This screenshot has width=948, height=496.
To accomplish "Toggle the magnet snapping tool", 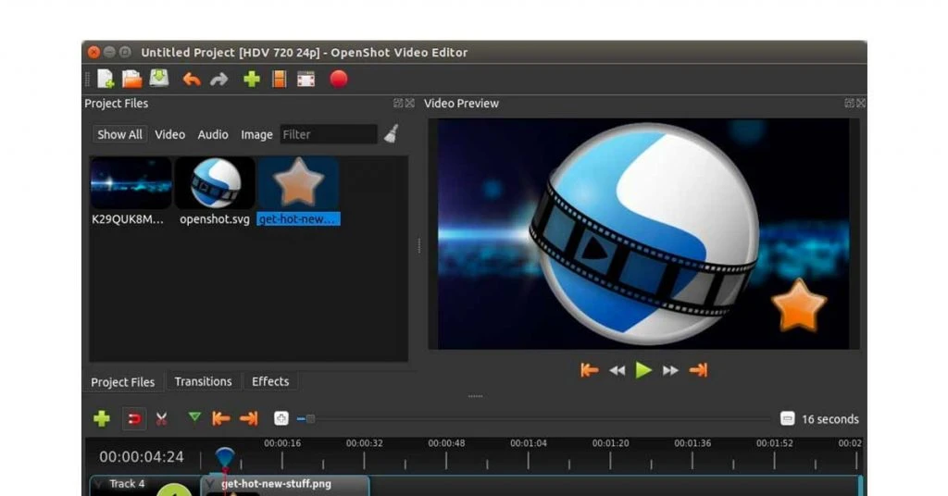I will click(134, 419).
